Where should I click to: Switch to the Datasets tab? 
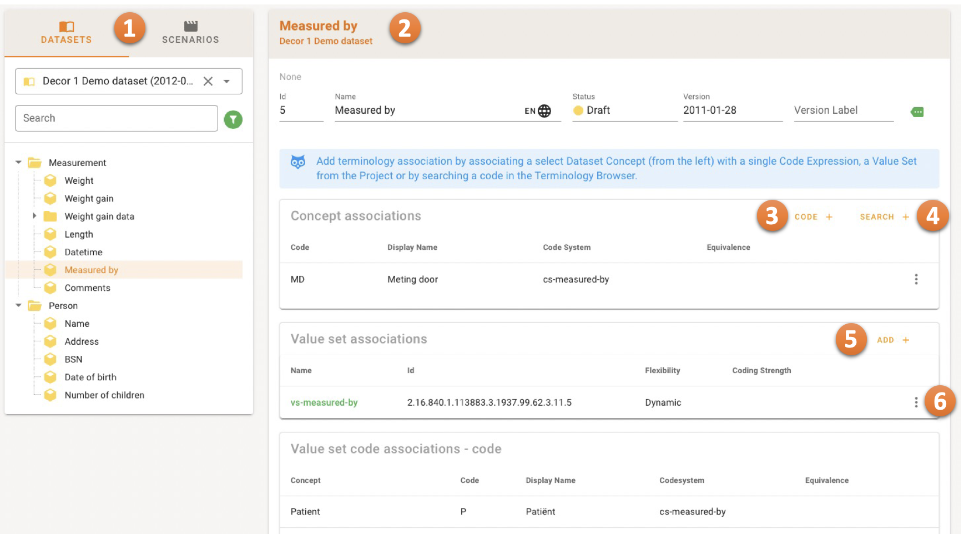[x=66, y=32]
